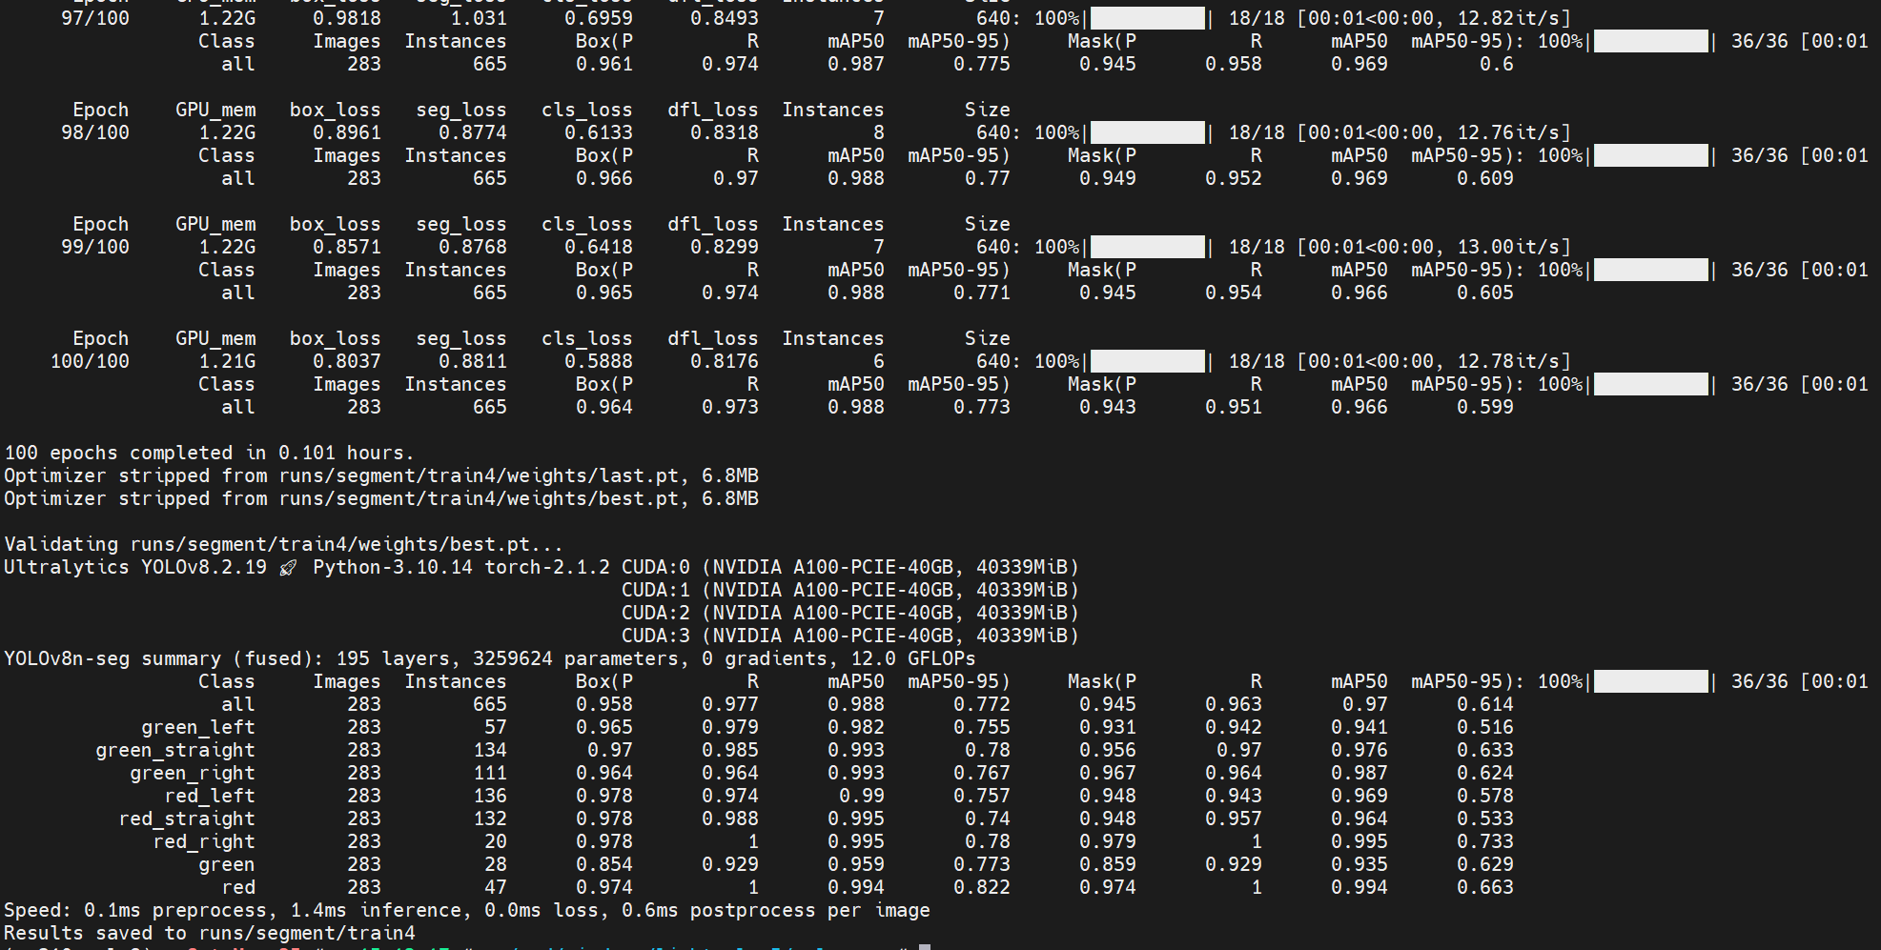Viewport: 1881px width, 950px height.
Task: Click the seg_loss value '0.8774'
Action: coord(473,132)
